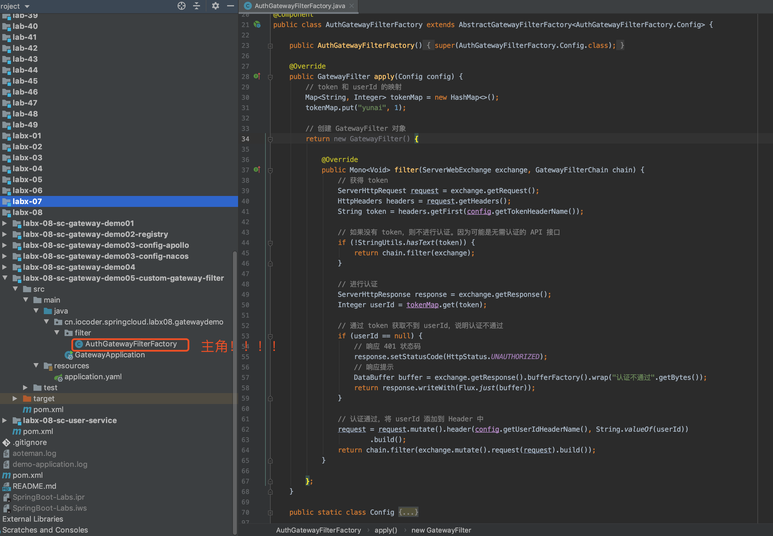Open the Project view dropdown arrow

pos(27,6)
